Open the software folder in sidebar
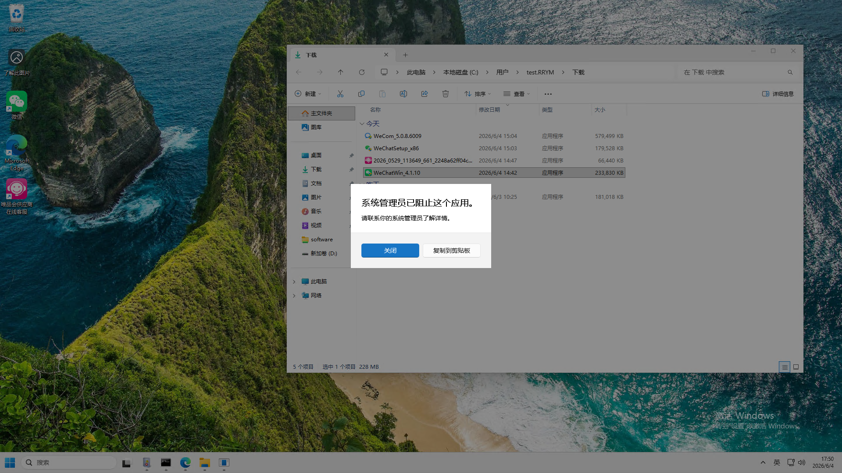Image resolution: width=842 pixels, height=473 pixels. [321, 240]
